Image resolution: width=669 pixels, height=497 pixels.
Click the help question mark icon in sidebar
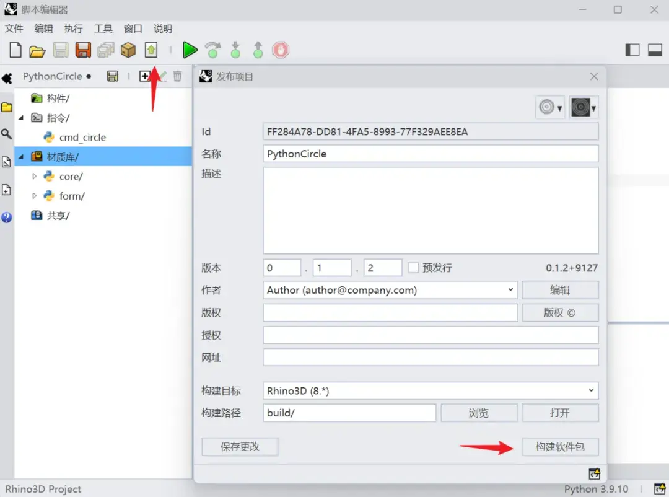[x=7, y=216]
